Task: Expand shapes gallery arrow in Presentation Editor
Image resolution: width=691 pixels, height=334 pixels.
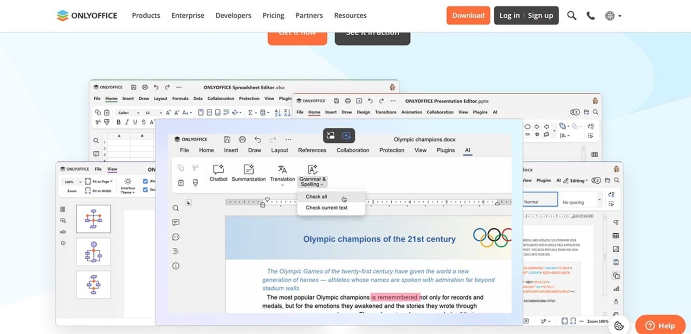Action: click(x=554, y=131)
